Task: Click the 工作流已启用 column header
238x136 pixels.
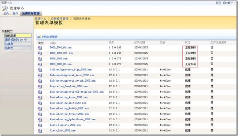Action: pyautogui.click(x=219, y=42)
